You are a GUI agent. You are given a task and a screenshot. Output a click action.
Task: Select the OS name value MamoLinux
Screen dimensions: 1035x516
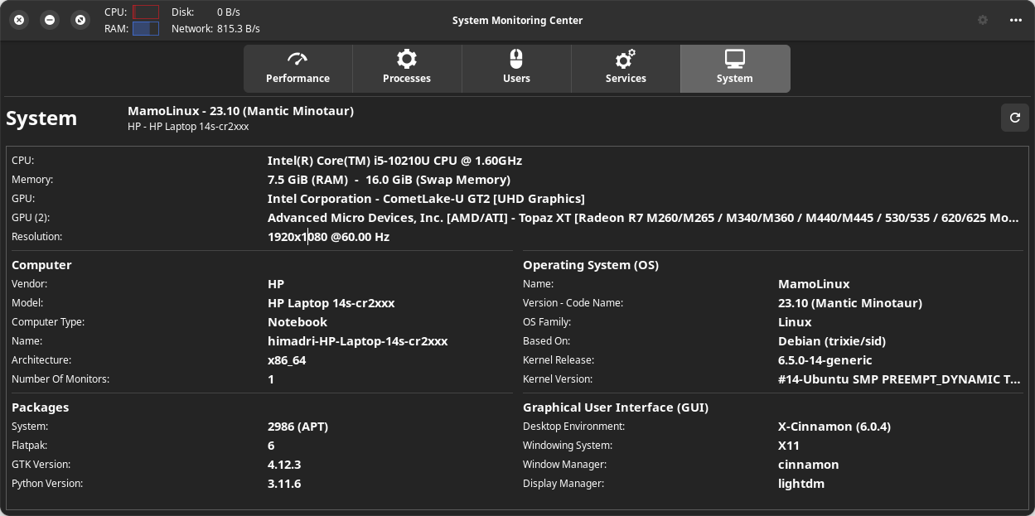coord(814,284)
